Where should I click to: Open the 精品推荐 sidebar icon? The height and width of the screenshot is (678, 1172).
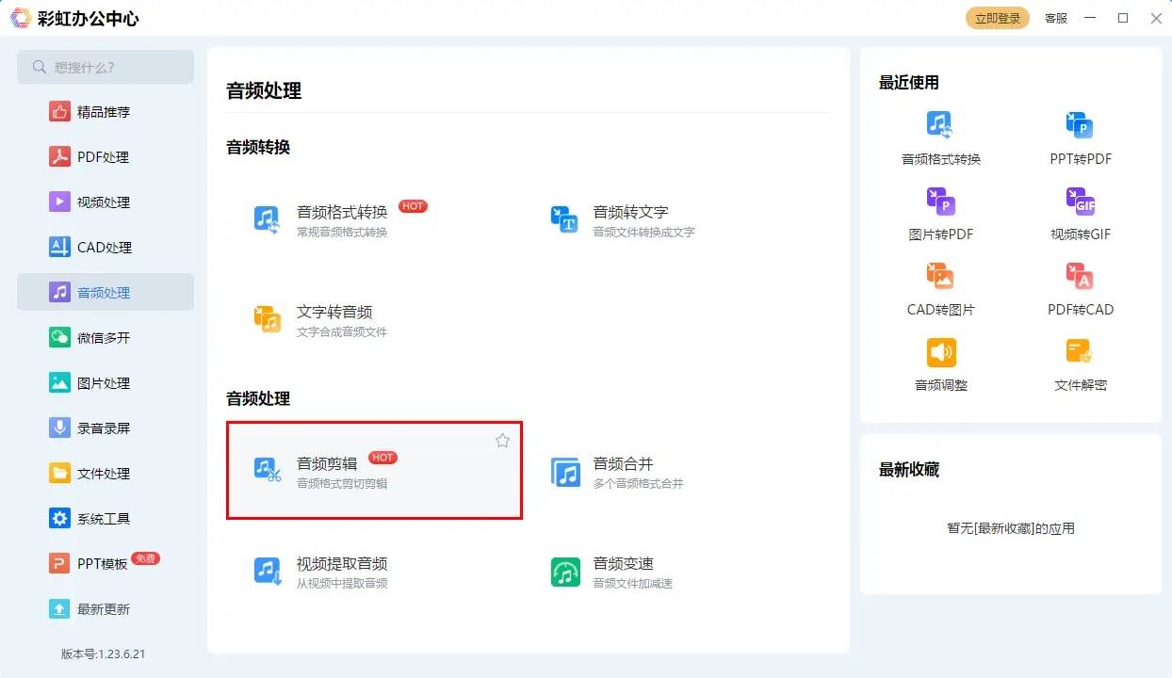[x=60, y=112]
